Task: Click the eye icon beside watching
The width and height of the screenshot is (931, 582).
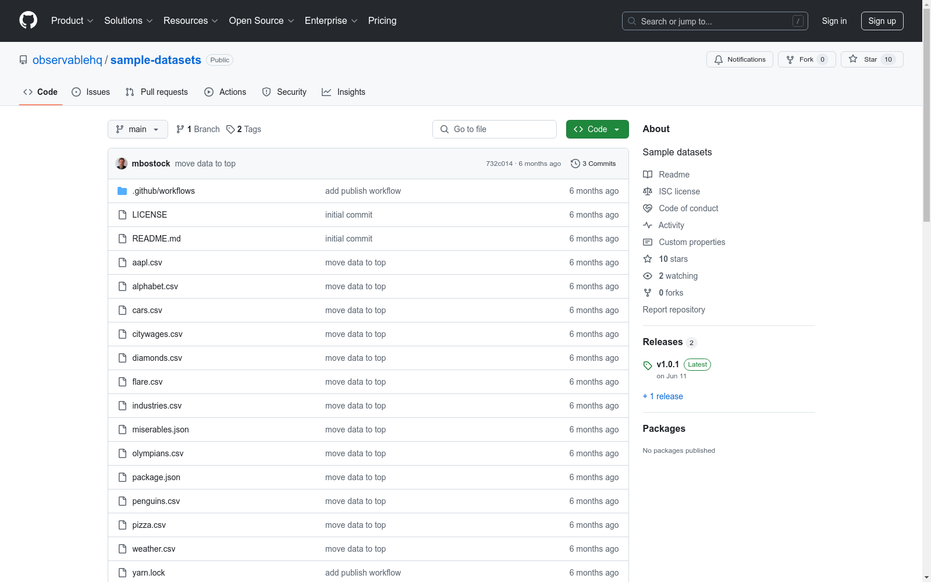Action: (x=648, y=276)
